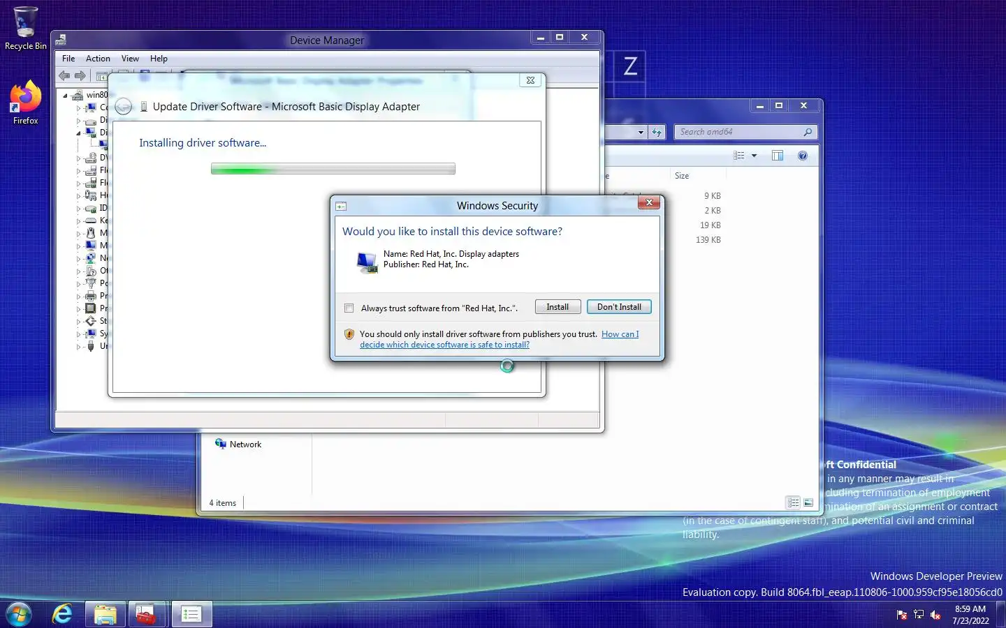The width and height of the screenshot is (1006, 628).
Task: Click back circle button in Update Driver wizard
Action: pos(124,106)
